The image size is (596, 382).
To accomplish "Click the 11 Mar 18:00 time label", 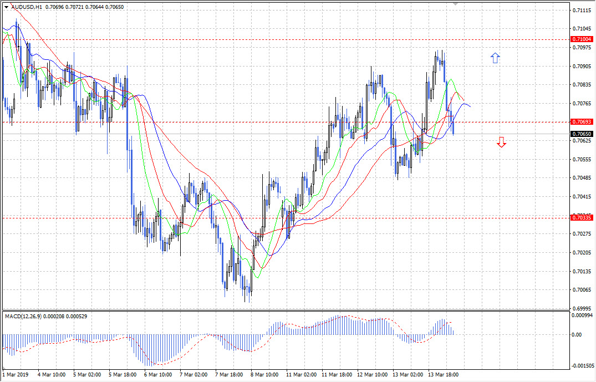I will coord(337,375).
